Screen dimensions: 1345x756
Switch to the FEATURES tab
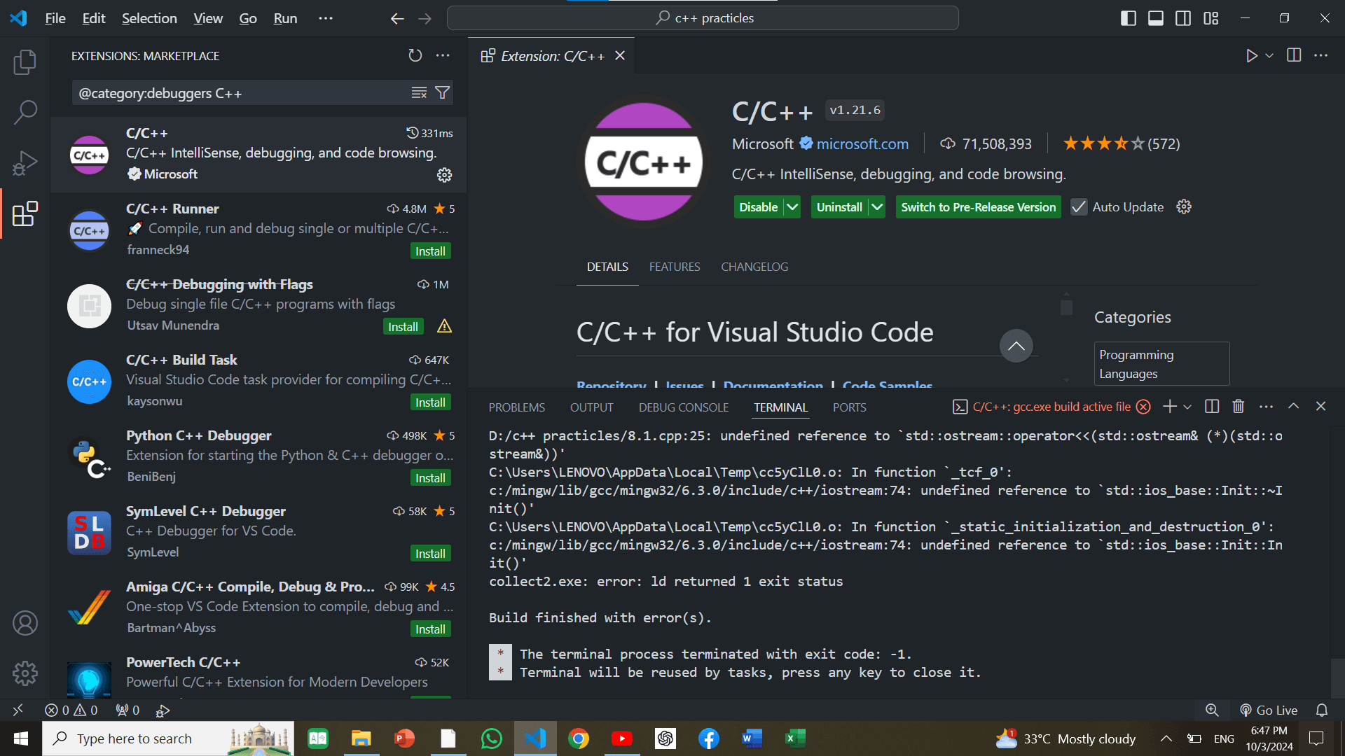click(675, 267)
